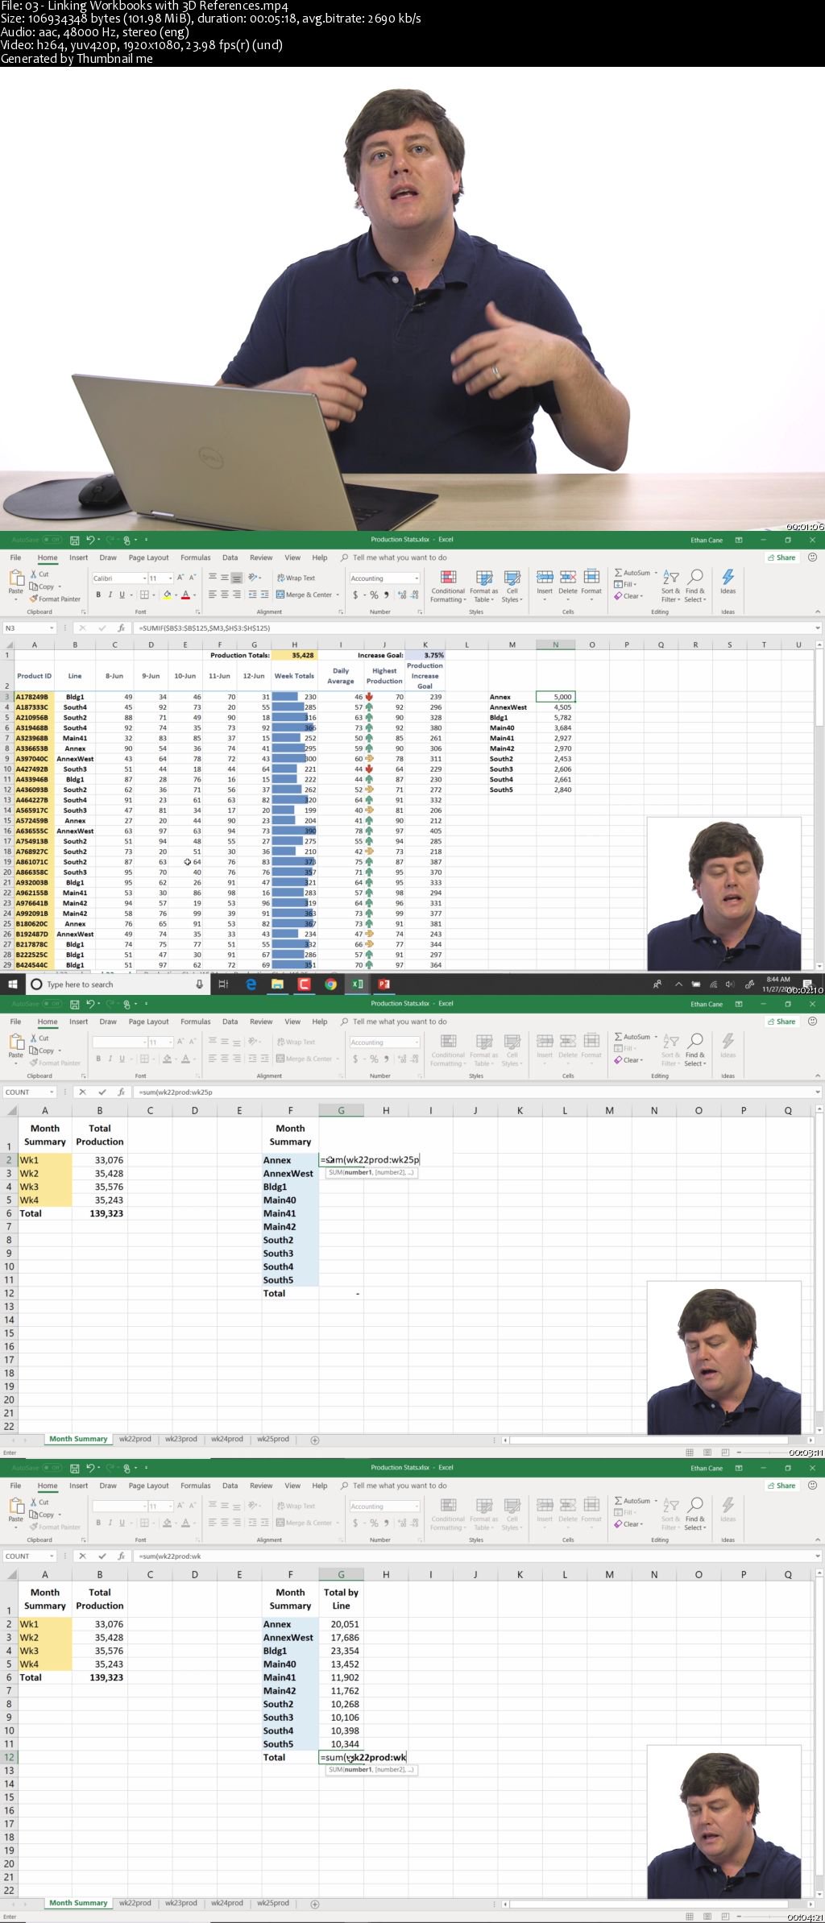Screen dimensions: 825x1923
Task: Open Accounting number format dropdown in Product ID window
Action: click(x=417, y=578)
